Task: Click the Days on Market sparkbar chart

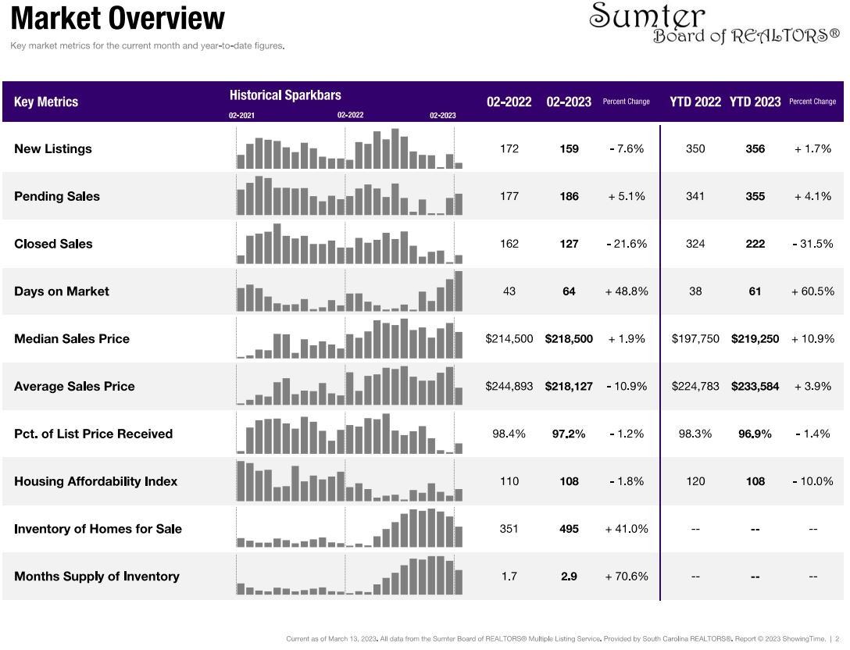Action: (x=349, y=292)
